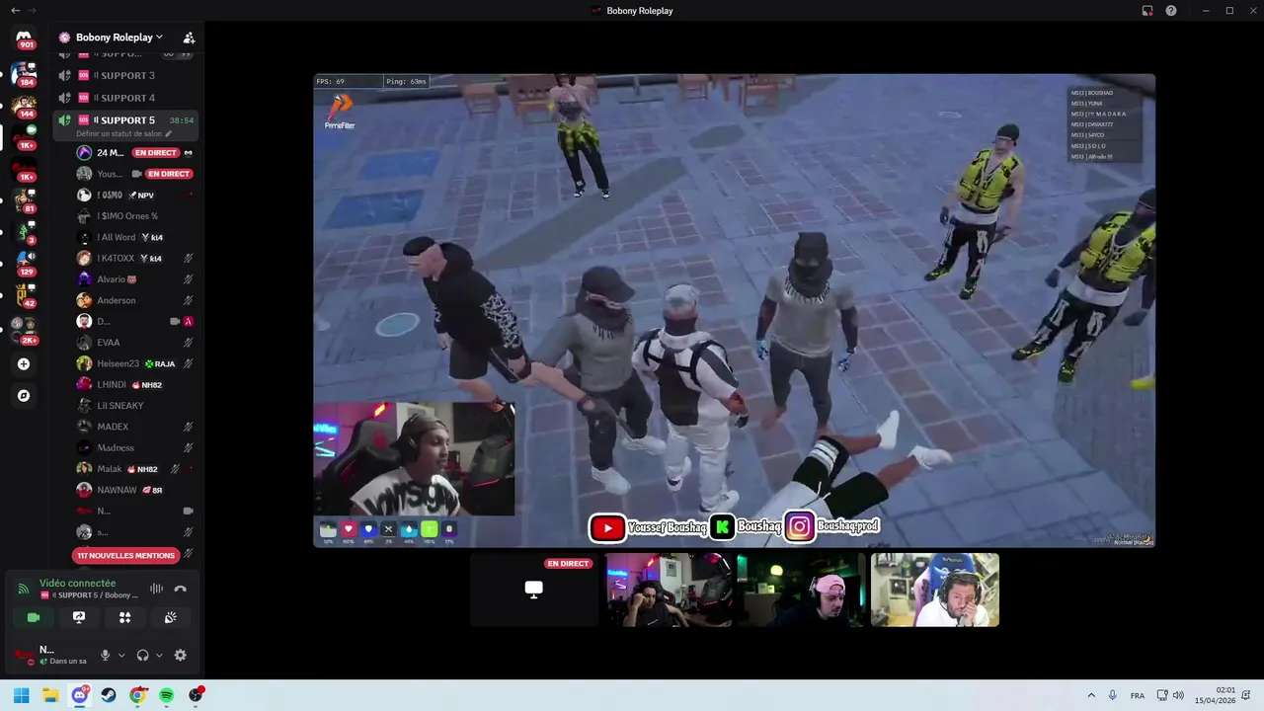Click EN DIRECT badge next to 24 M...

pyautogui.click(x=156, y=153)
